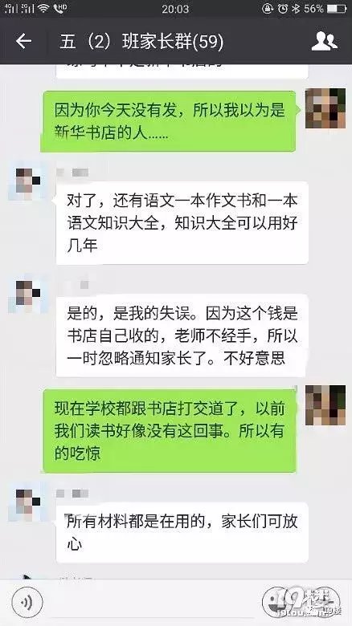Tap message starting 是的，是我的失误
The width and height of the screenshot is (352, 626).
(182, 335)
